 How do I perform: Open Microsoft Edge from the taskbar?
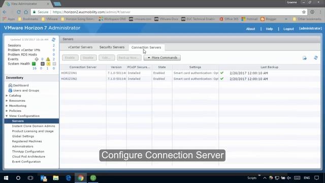[x=69, y=178]
